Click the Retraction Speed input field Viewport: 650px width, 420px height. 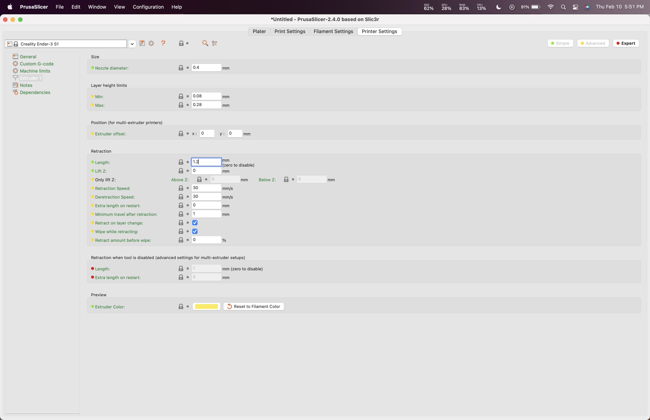pos(206,188)
